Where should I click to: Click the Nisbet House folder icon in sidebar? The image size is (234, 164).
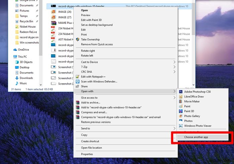point(17,27)
